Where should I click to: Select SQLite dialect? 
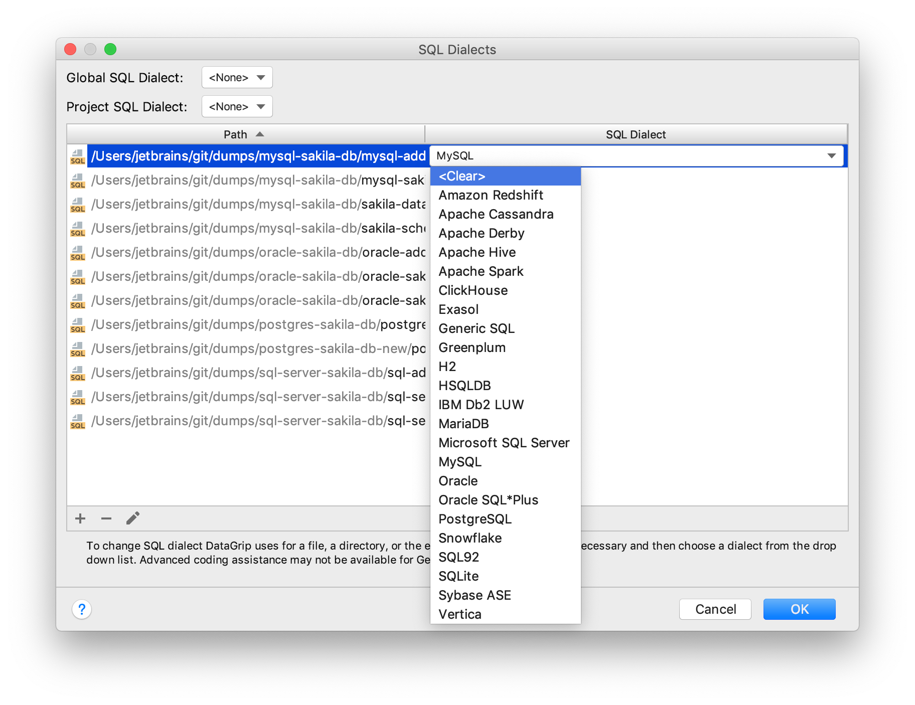coord(506,576)
